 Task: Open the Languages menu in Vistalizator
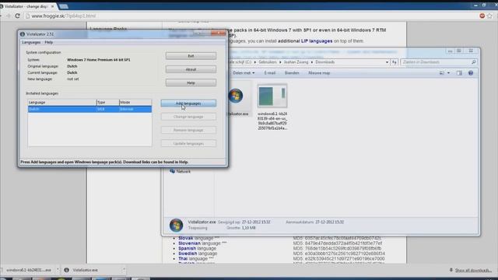click(31, 42)
